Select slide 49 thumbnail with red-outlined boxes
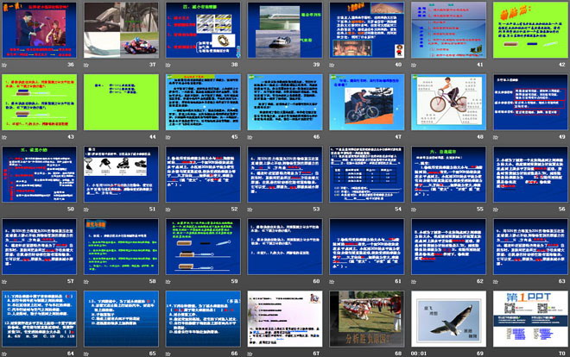 click(531, 102)
